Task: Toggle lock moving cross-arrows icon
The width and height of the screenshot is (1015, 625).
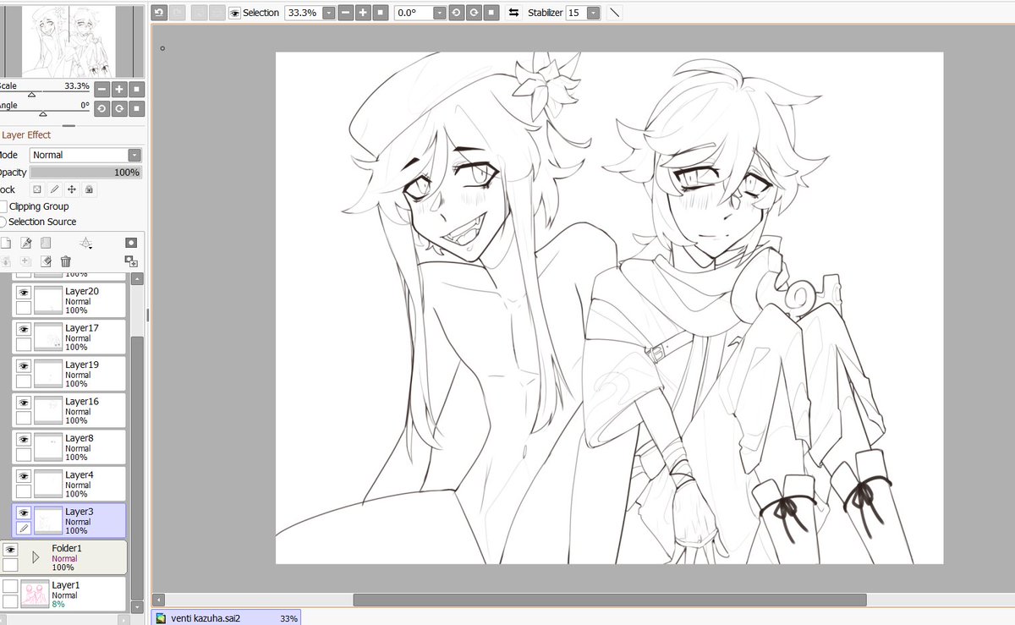Action: (x=72, y=190)
